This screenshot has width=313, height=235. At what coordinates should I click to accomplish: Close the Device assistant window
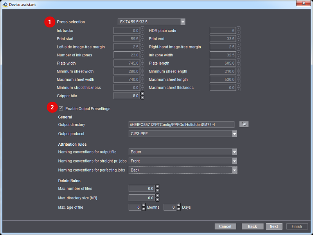tap(303, 4)
